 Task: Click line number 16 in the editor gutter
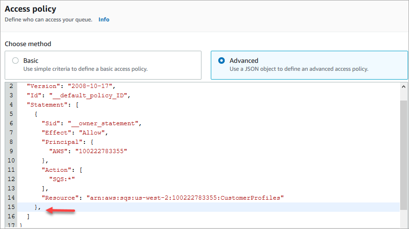[11, 216]
